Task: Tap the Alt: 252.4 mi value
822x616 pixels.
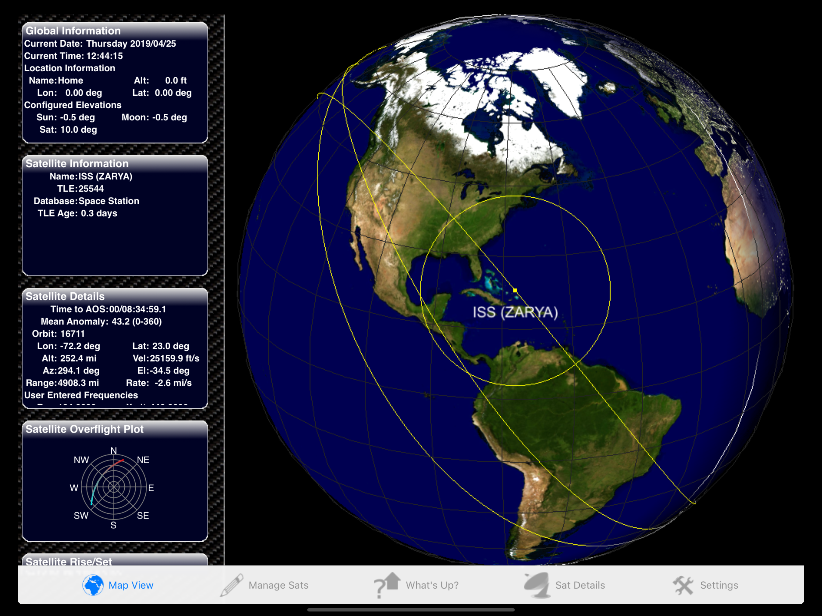Action: (69, 358)
